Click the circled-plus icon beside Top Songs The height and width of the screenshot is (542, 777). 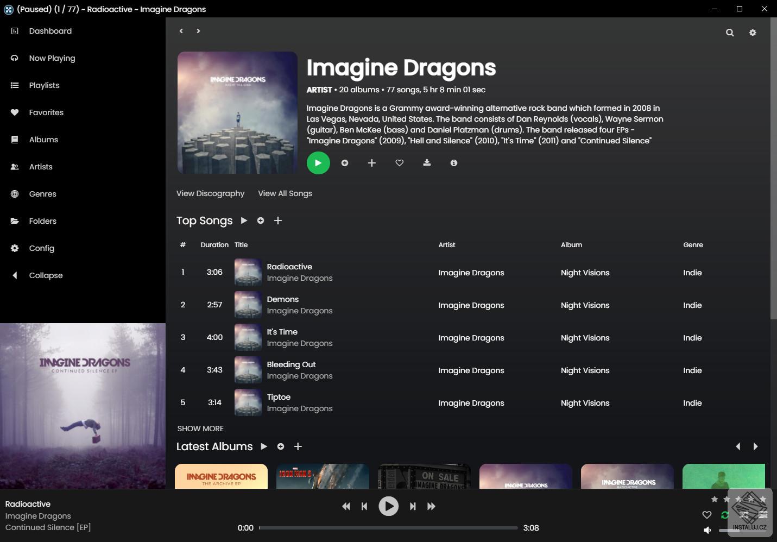(261, 220)
